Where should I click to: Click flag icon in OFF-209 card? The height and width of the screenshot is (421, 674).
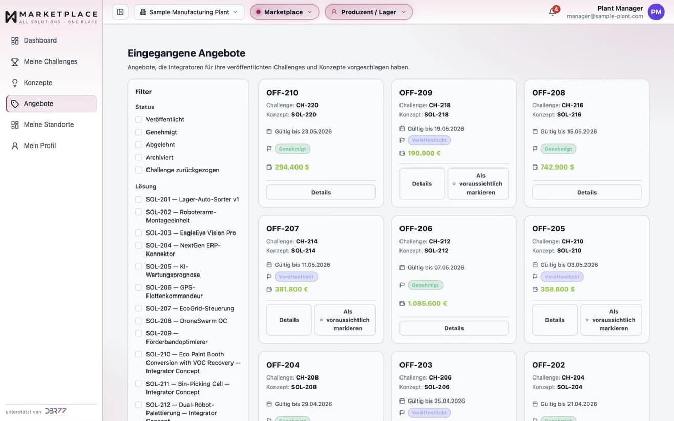402,140
